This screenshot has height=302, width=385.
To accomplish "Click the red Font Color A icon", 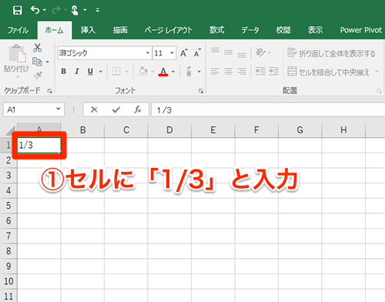I will [163, 72].
